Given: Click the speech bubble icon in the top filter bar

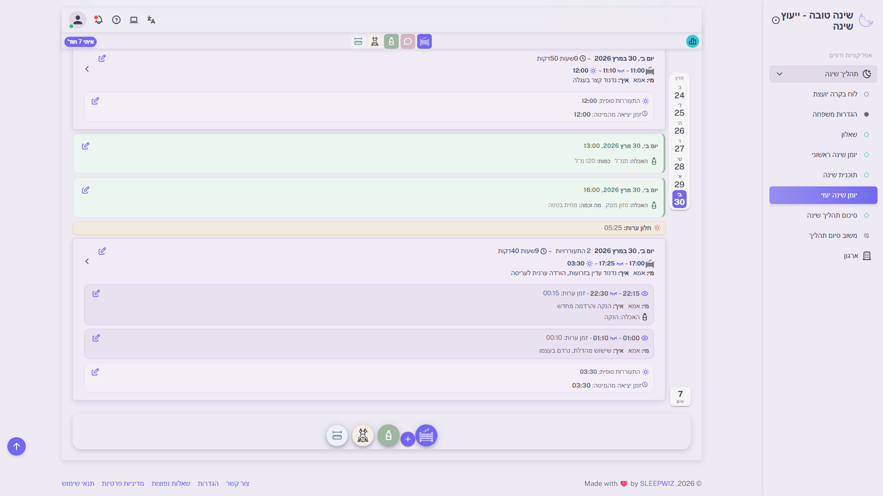Looking at the screenshot, I should [408, 41].
